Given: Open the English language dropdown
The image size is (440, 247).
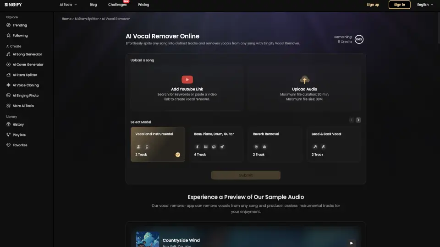Looking at the screenshot, I should click(425, 5).
